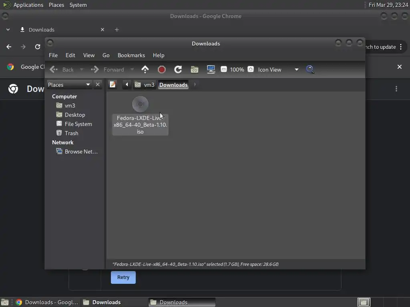Go up to the parent folder
The height and width of the screenshot is (307, 410).
click(x=145, y=70)
